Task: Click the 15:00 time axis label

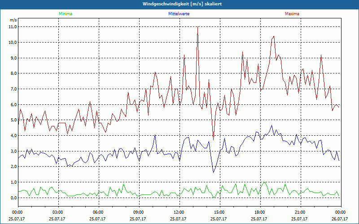Action: [220, 212]
